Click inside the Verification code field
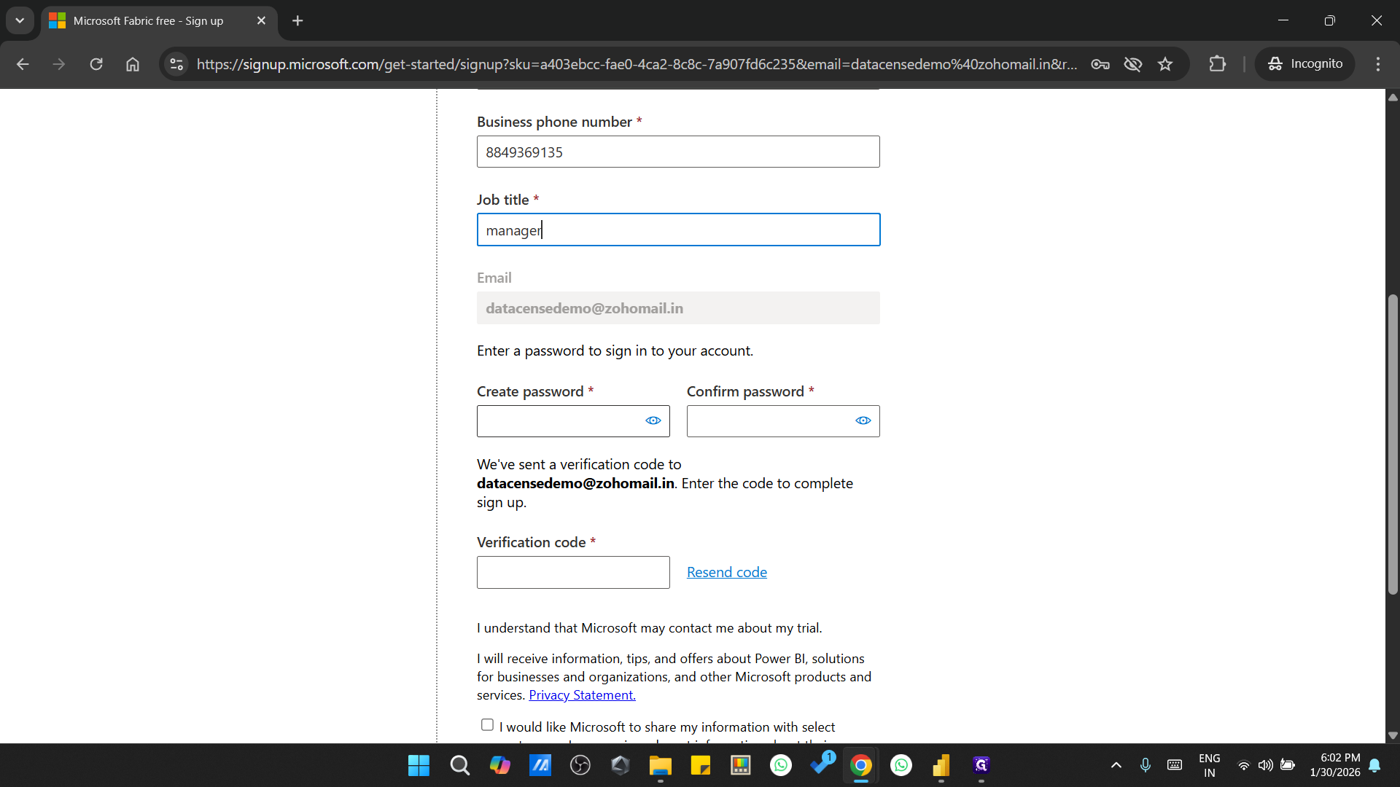This screenshot has height=787, width=1400. coord(572,572)
